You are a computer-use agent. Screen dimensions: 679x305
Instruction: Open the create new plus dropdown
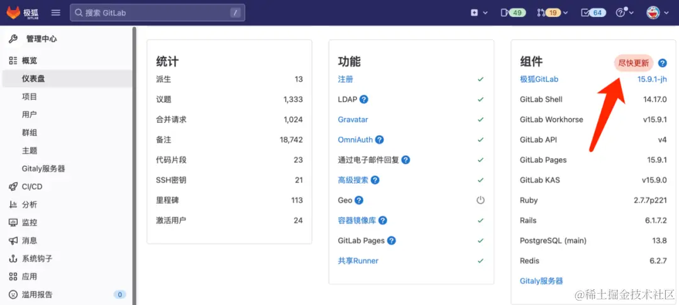pyautogui.click(x=479, y=13)
